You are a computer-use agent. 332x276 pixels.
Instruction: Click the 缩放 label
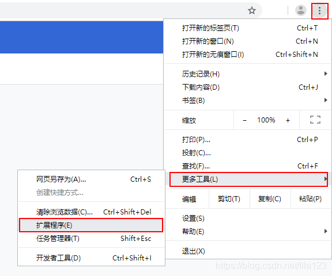point(189,121)
